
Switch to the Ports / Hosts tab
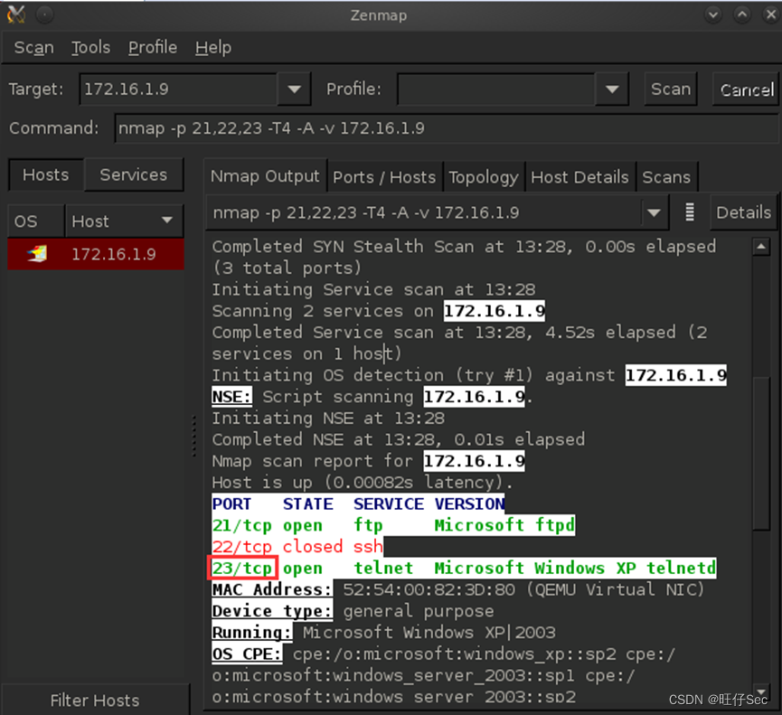click(x=384, y=177)
